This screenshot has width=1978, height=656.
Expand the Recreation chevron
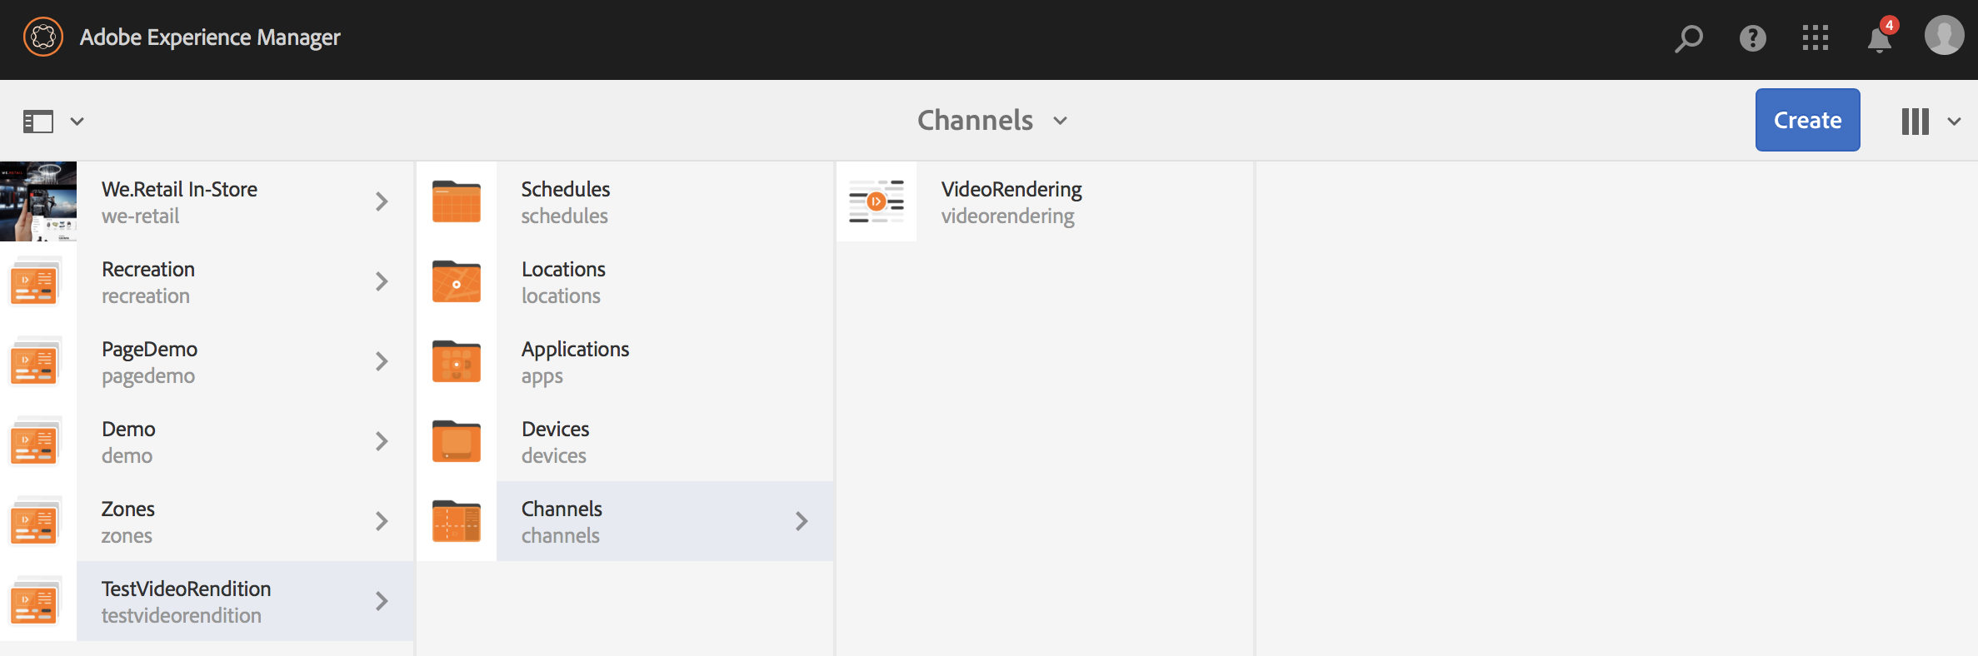click(382, 281)
